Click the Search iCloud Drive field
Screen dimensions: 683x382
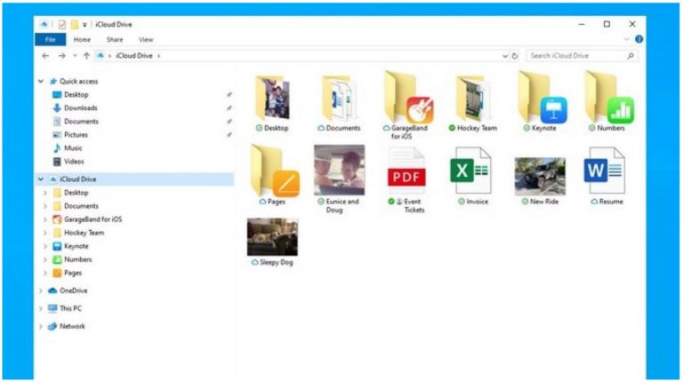click(x=576, y=56)
